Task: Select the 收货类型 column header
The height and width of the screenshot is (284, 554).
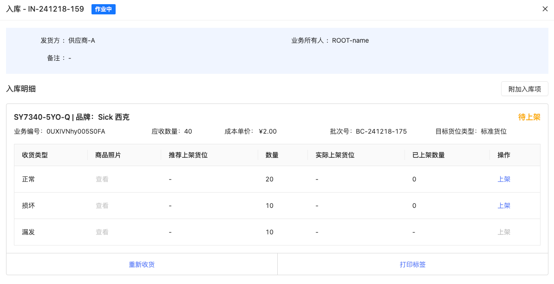Action: 35,155
